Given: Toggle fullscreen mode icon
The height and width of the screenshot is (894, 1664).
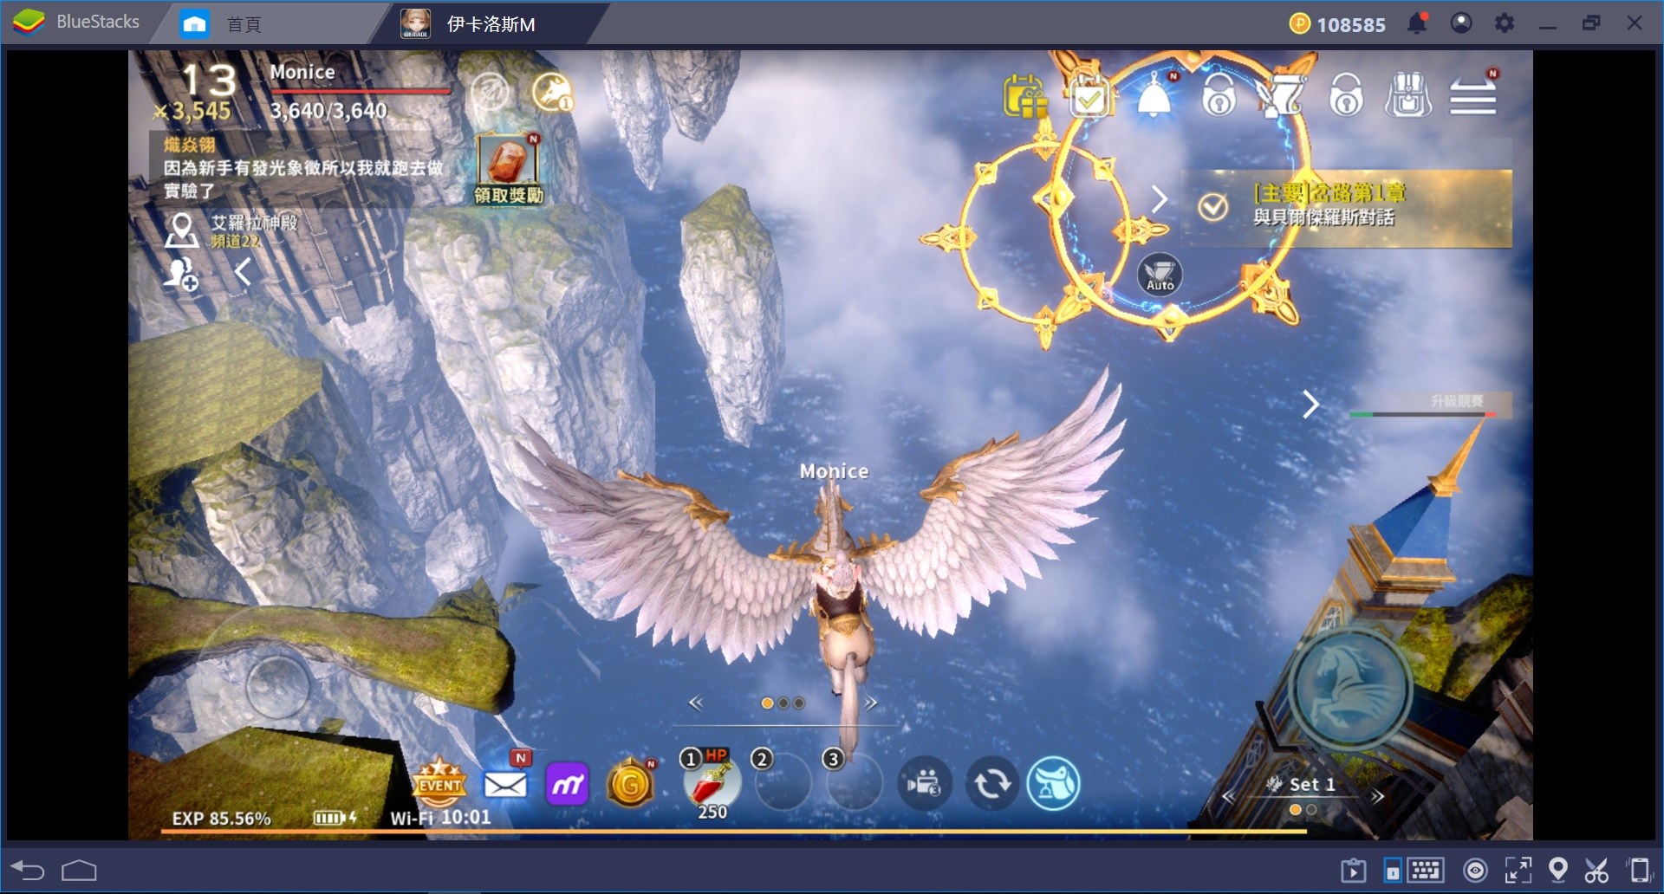Looking at the screenshot, I should tap(1518, 870).
